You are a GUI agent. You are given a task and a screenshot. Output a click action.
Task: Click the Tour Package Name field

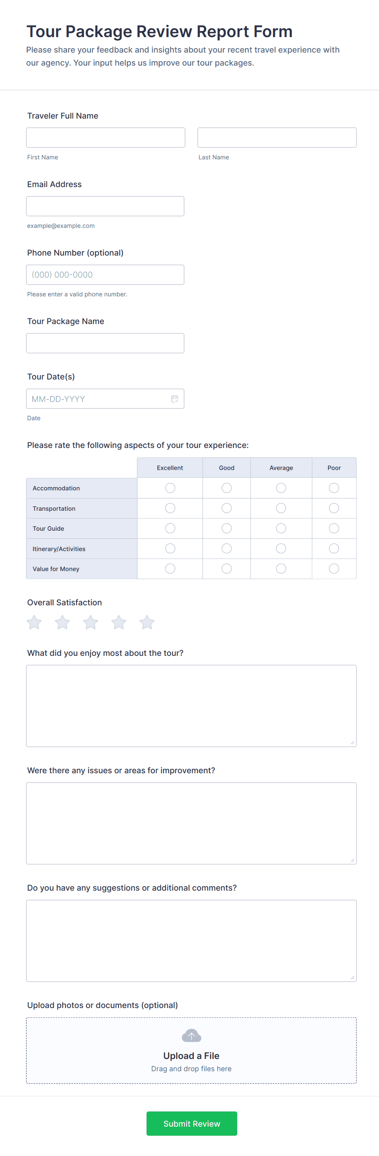point(105,343)
